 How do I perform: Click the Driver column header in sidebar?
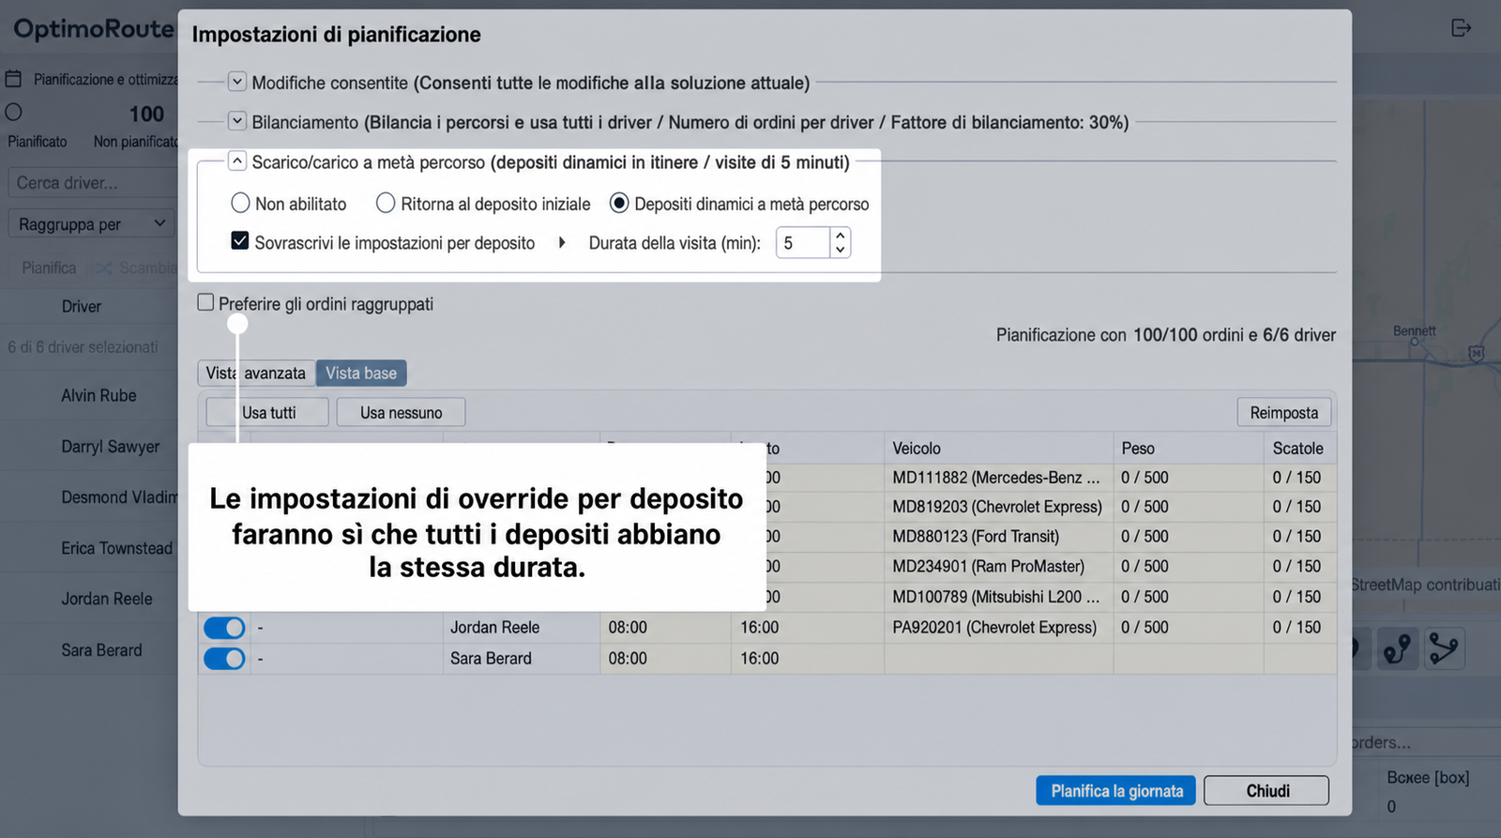82,306
